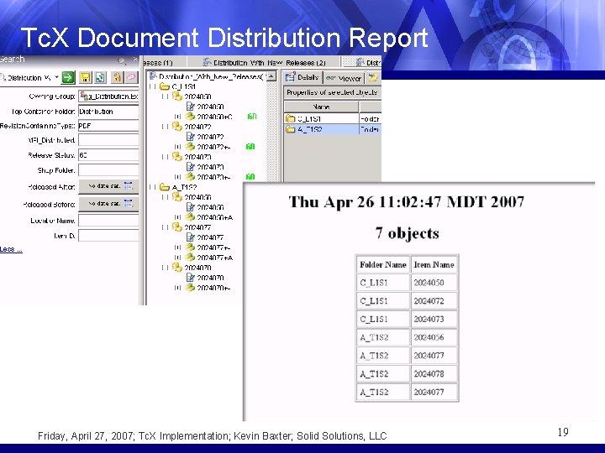Viewport: 605px width, 453px height.
Task: Click the item 2024077 icon in tree
Action: (x=177, y=227)
